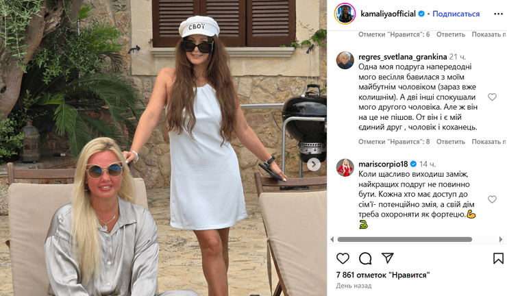Open the comment bubble icon

click(x=365, y=258)
